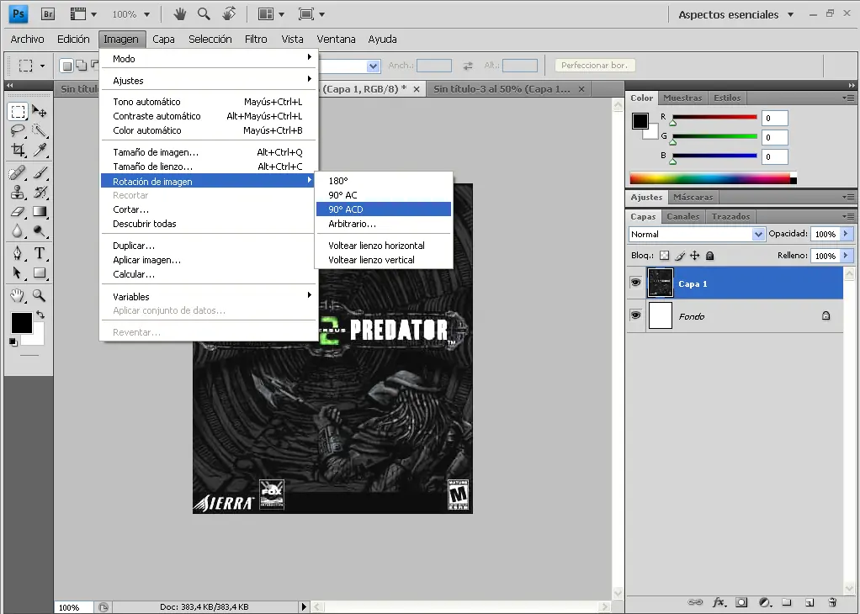The image size is (860, 614).
Task: Select the Capa 1 layer thumbnail
Action: (661, 283)
